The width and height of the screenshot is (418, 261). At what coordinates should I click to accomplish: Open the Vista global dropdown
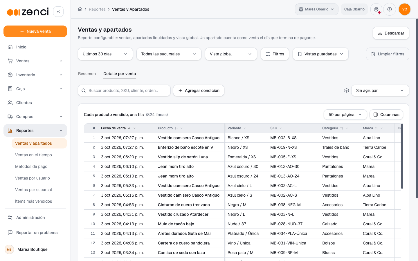click(231, 54)
